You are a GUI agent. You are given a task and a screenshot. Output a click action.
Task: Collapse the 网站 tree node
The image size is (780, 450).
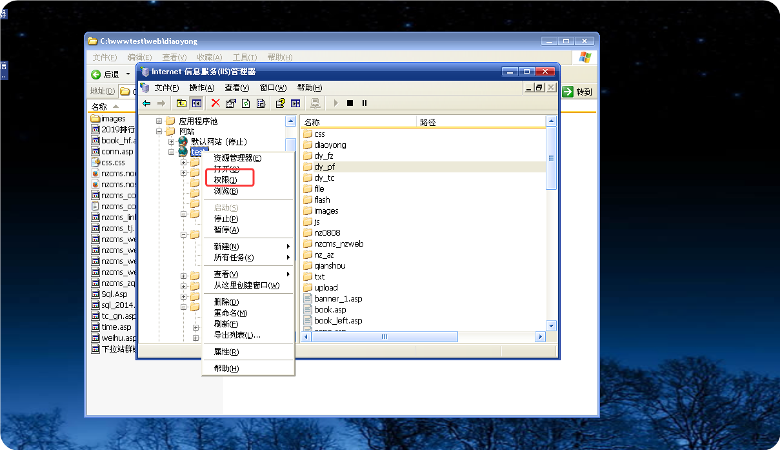coord(159,131)
